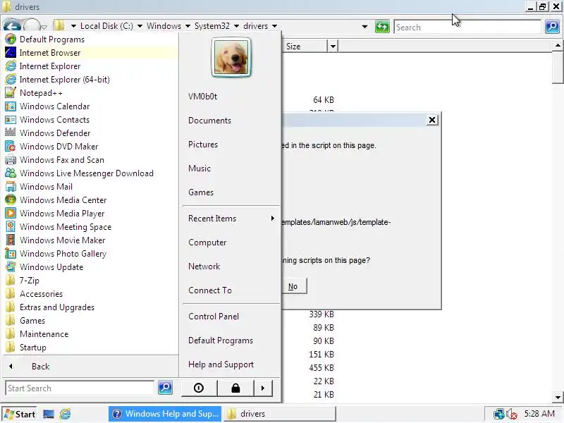Click the user account dog picture
The width and height of the screenshot is (564, 423).
pos(231,57)
